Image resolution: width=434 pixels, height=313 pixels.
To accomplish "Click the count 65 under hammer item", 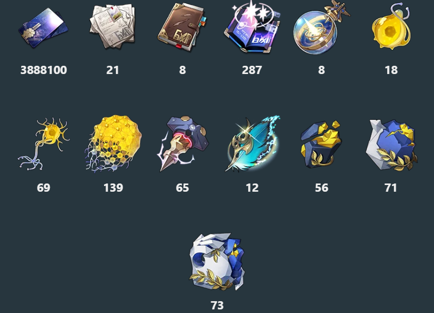I will (182, 188).
